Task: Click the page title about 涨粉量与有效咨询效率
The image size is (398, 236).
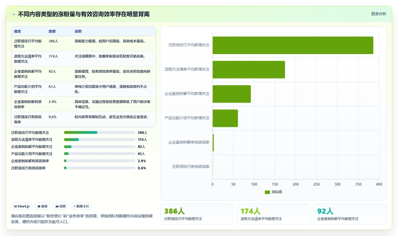Action: (84, 14)
